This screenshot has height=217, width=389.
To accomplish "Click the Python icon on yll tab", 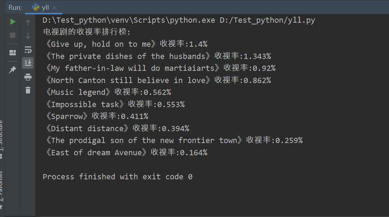I will (x=36, y=7).
